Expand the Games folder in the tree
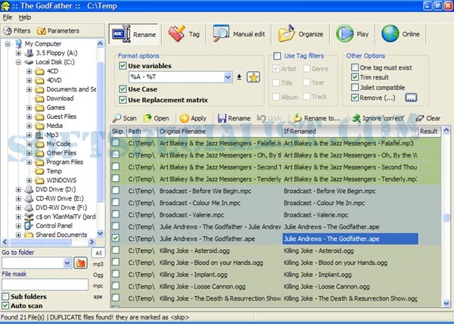Screen dimensions: 454x324 (x=29, y=107)
